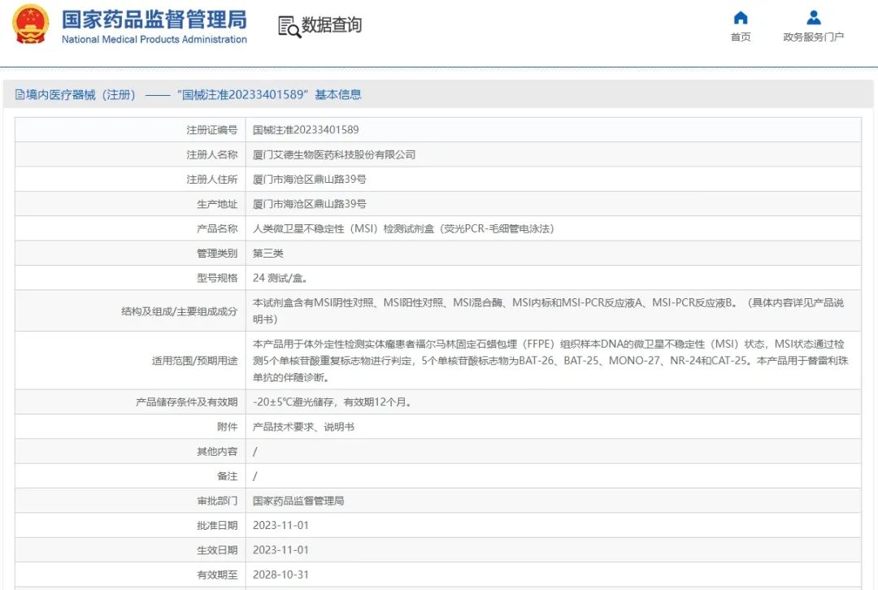Click the 国家药品监督管理局 site title
This screenshot has height=590, width=878.
coord(154,19)
